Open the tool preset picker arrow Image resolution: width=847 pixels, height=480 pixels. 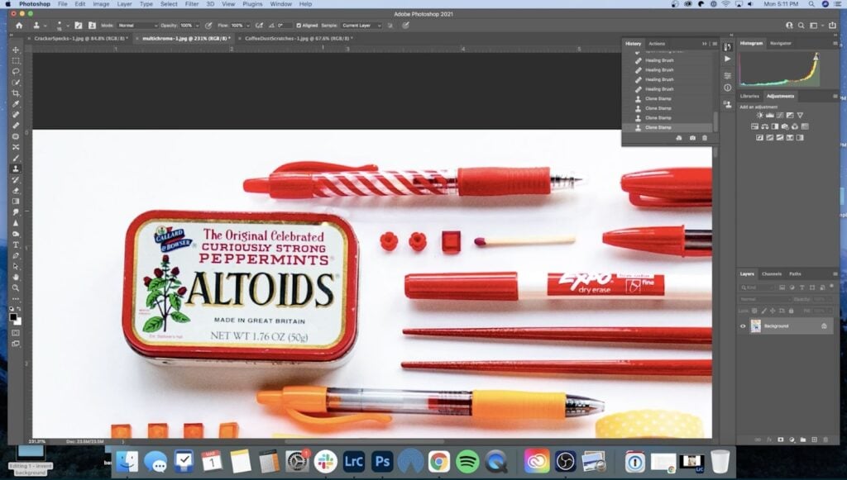[x=45, y=26]
